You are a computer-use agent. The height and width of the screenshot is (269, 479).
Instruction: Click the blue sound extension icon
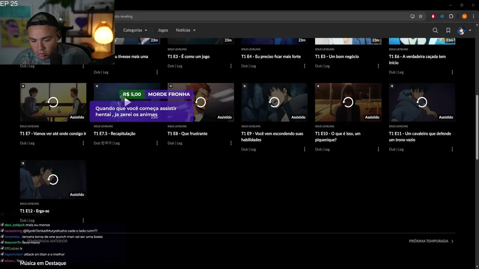(x=442, y=16)
